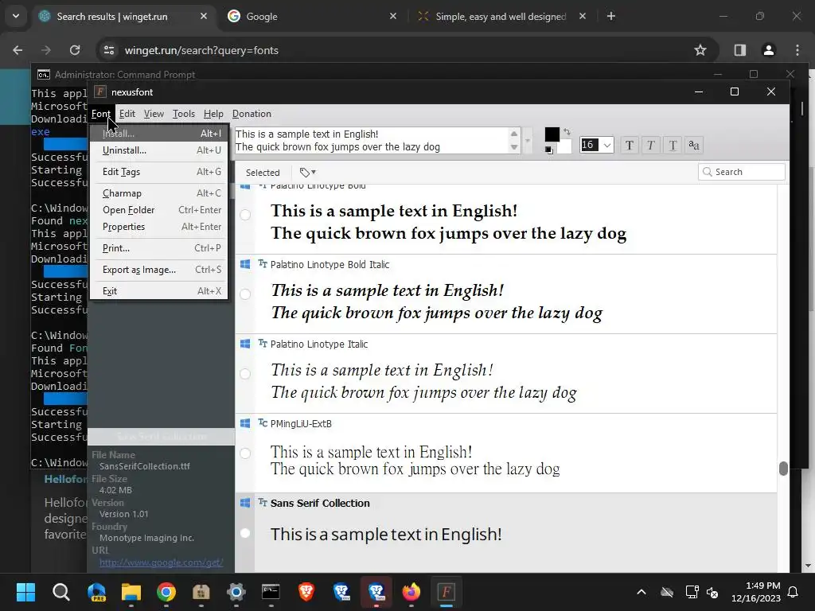Select radio circle for Palatino Linotype Italic
This screenshot has width=815, height=611.
pyautogui.click(x=245, y=374)
